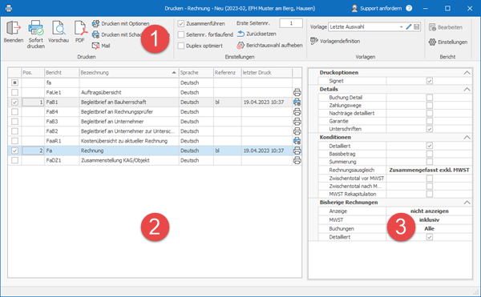The image size is (481, 297).
Task: Click Bearbeiten in Bericht group
Action: point(446,27)
